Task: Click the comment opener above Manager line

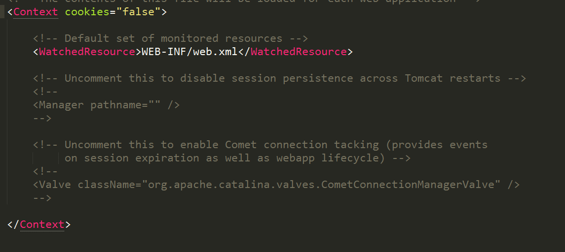Action: pyautogui.click(x=45, y=92)
